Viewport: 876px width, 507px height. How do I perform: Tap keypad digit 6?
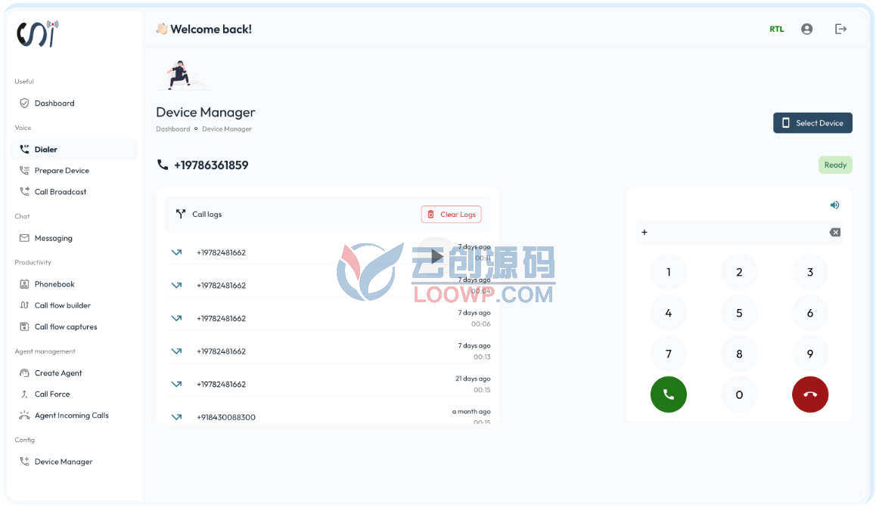click(x=810, y=313)
